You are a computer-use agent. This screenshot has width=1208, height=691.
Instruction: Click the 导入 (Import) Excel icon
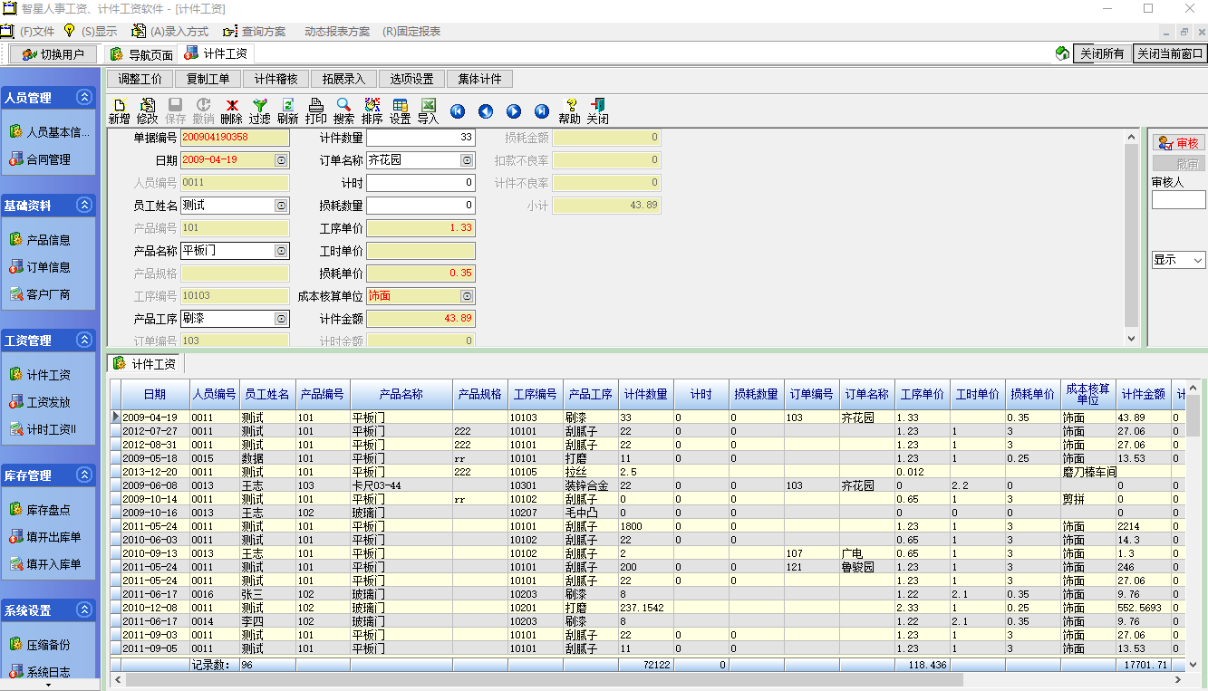(x=428, y=111)
